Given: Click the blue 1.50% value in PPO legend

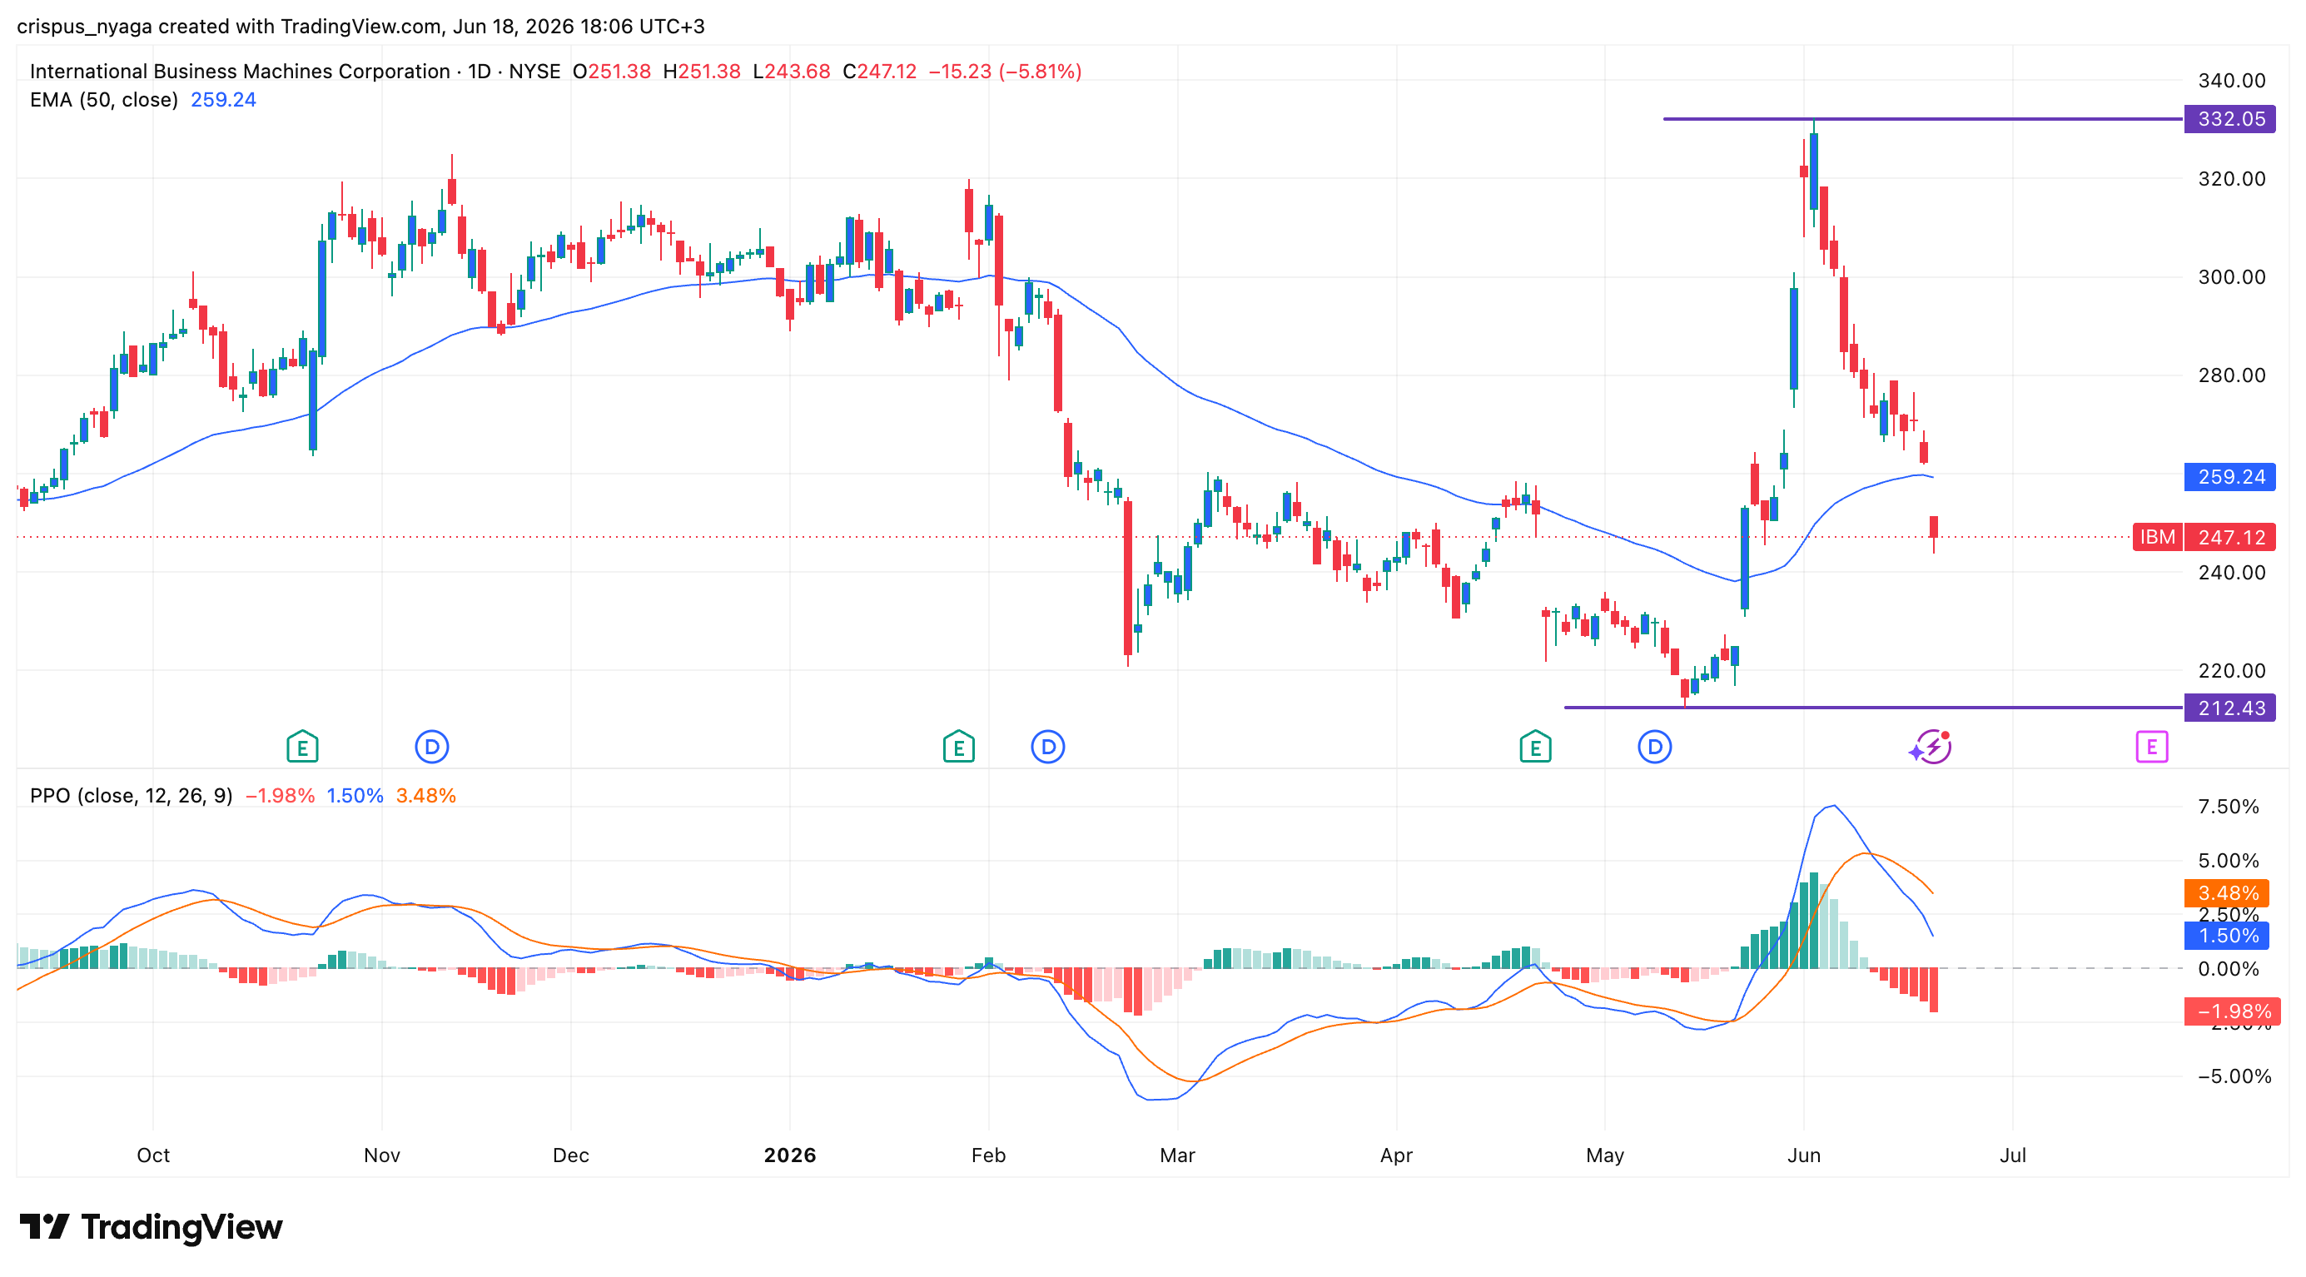Looking at the screenshot, I should [x=355, y=796].
